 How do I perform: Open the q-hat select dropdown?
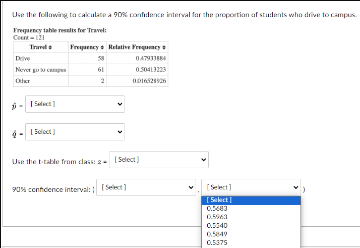(76, 132)
